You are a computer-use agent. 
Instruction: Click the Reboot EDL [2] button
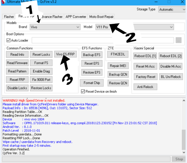point(171,56)
